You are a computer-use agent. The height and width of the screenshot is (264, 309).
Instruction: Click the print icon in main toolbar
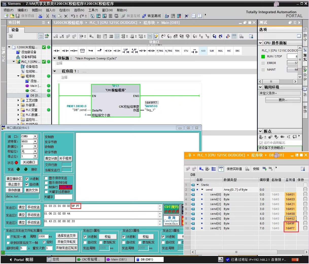point(40,16)
